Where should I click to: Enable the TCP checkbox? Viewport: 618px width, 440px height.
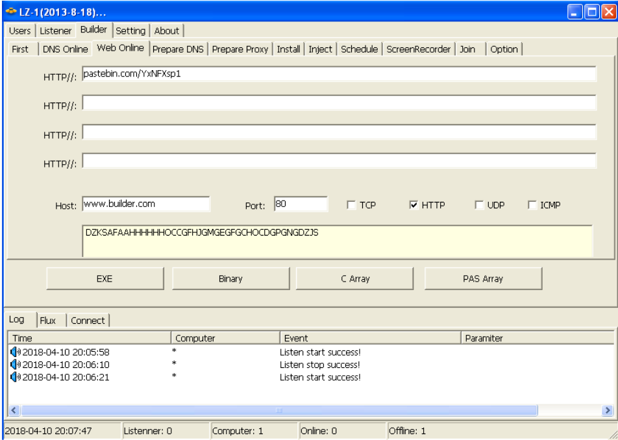click(351, 205)
